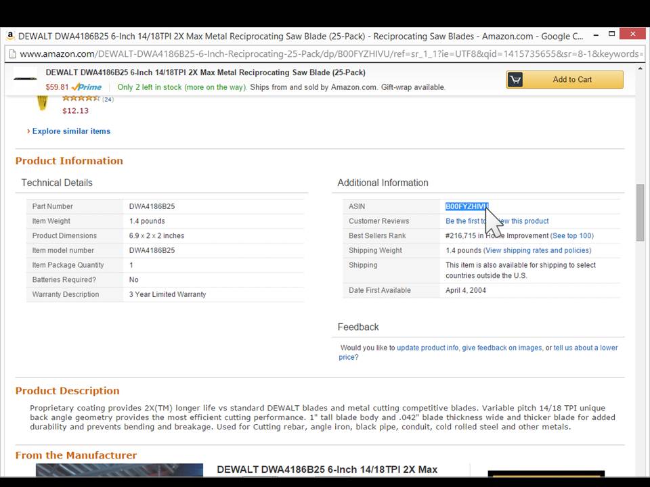Click Be the first to review this product
The height and width of the screenshot is (487, 650).
497,221
